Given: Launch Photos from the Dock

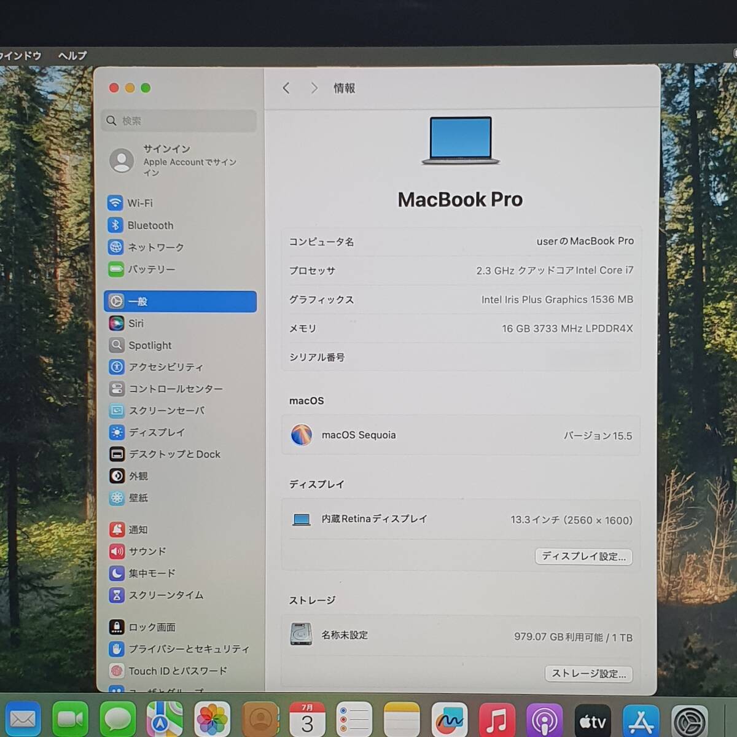Looking at the screenshot, I should [x=212, y=719].
